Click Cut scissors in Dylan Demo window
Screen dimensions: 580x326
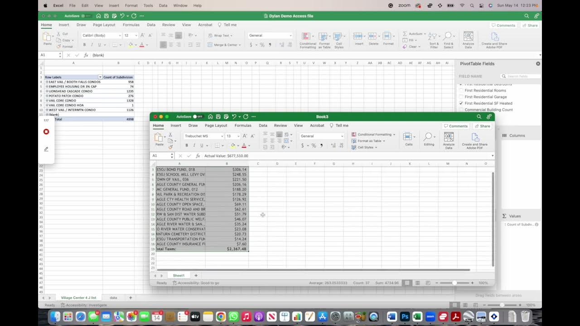click(x=59, y=34)
